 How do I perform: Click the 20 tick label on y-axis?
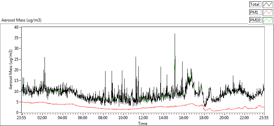(x=16, y=70)
